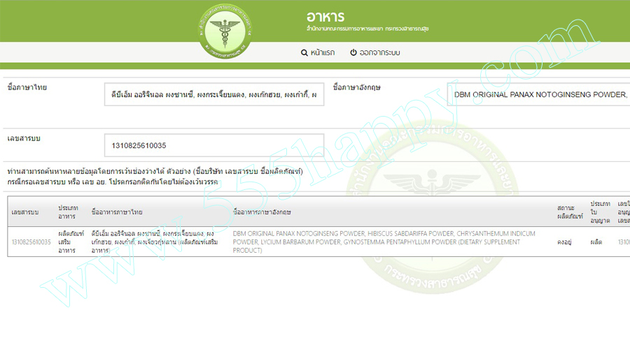
Task: Click the power icon beside ออกจากระบบ
Action: coord(353,52)
